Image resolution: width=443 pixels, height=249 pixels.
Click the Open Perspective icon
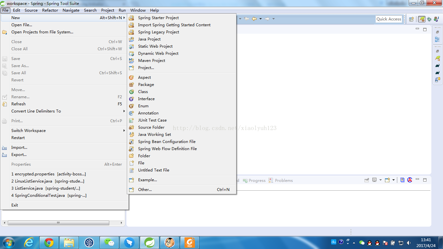point(411,19)
